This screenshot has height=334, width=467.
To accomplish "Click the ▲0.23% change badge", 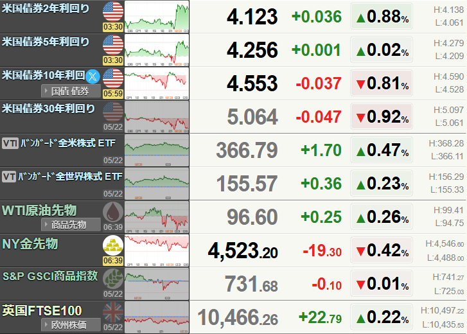I will (382, 183).
